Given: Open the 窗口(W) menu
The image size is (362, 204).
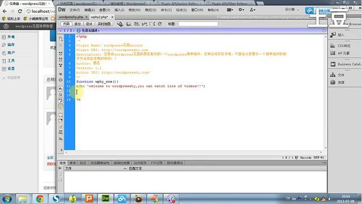Looking at the screenshot, I should (197, 10).
